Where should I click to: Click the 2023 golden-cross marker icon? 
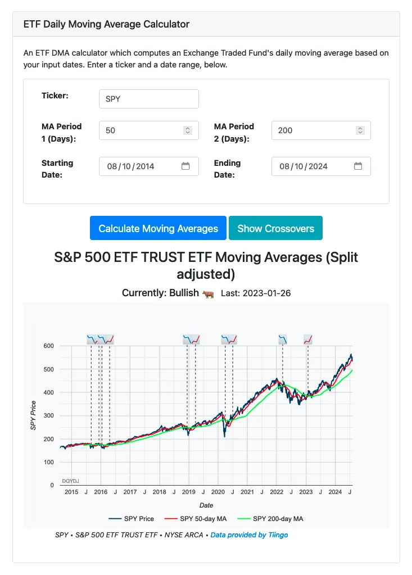click(x=307, y=338)
